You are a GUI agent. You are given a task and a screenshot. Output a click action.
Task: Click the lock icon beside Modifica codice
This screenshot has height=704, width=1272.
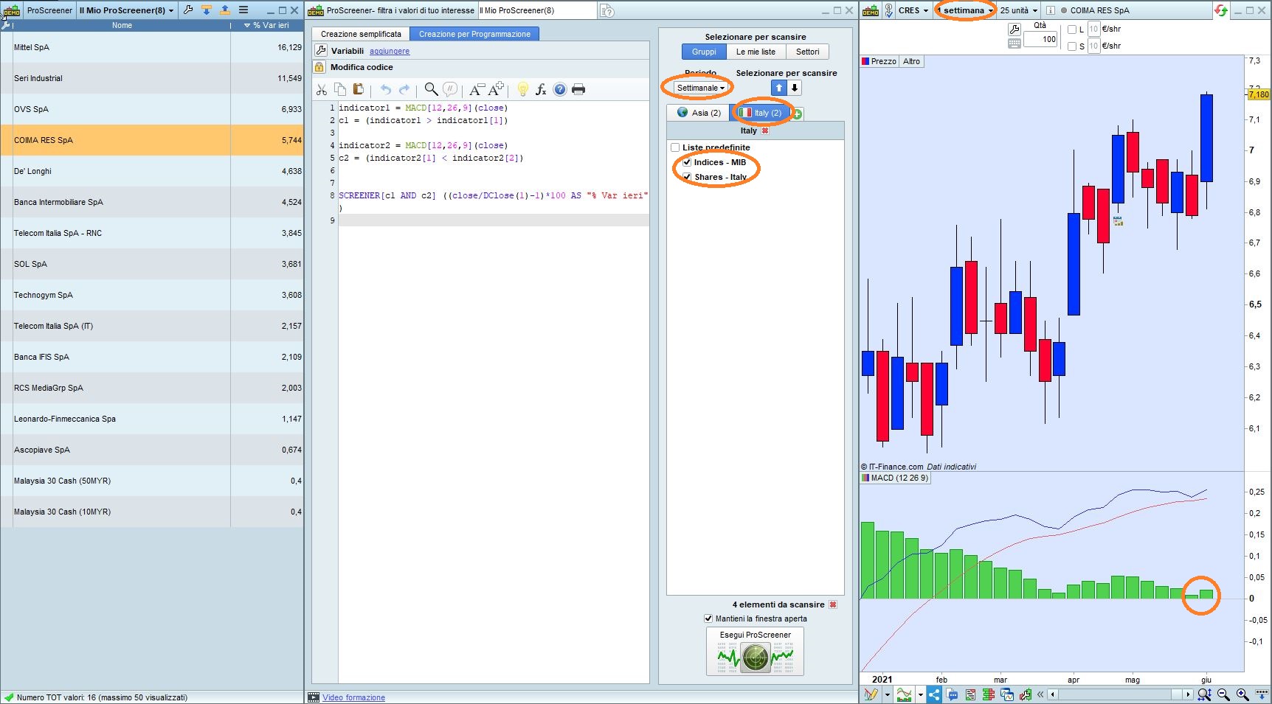[319, 67]
